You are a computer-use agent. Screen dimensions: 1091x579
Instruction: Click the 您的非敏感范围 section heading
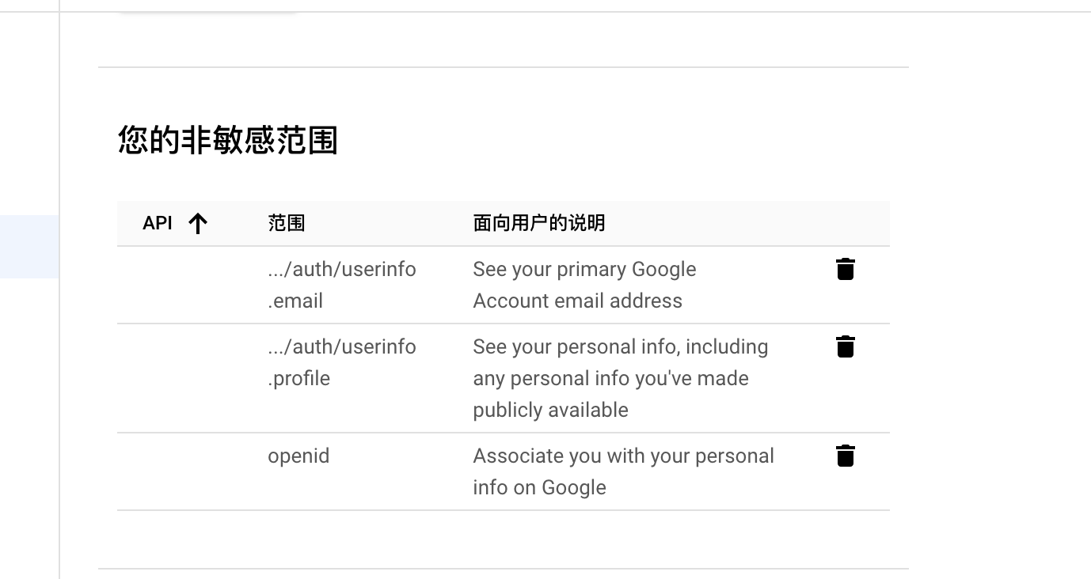228,140
